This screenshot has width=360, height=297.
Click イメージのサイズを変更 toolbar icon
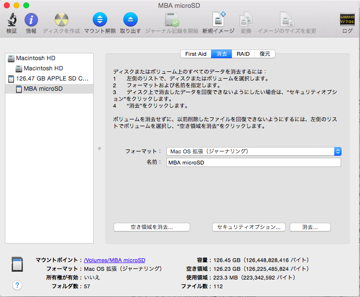[287, 19]
